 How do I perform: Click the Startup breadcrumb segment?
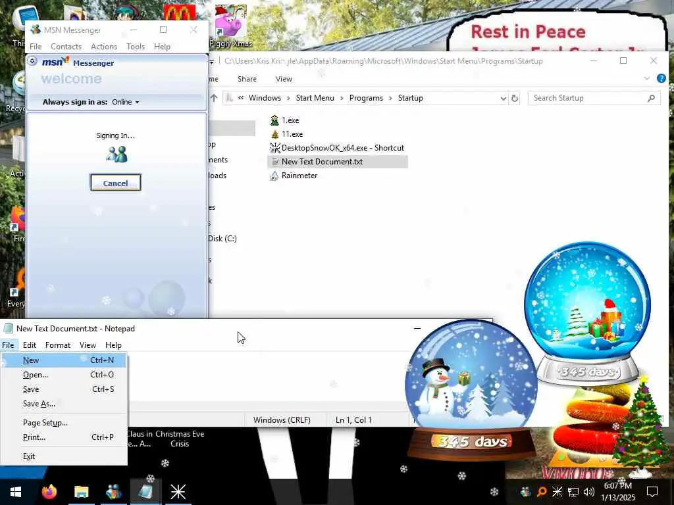tap(411, 98)
